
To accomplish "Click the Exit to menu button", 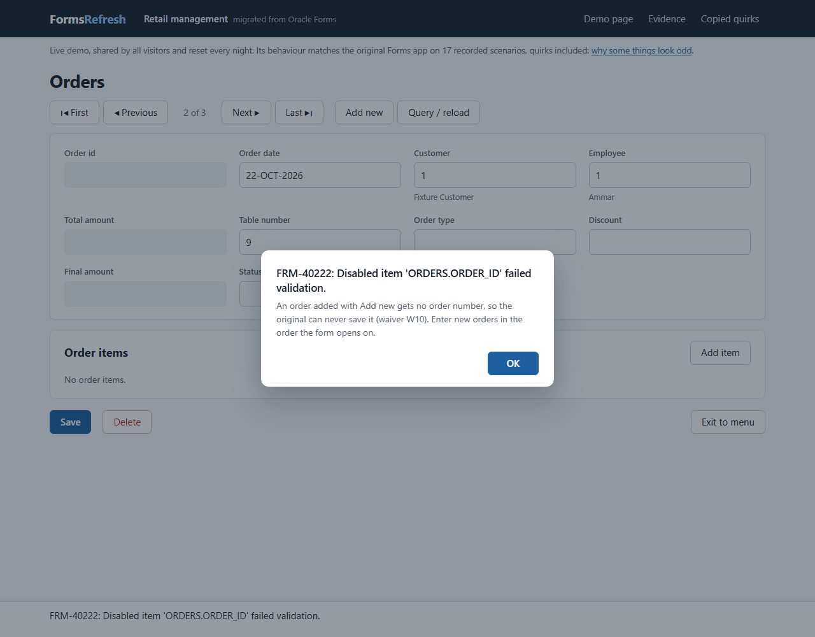I will click(x=728, y=422).
